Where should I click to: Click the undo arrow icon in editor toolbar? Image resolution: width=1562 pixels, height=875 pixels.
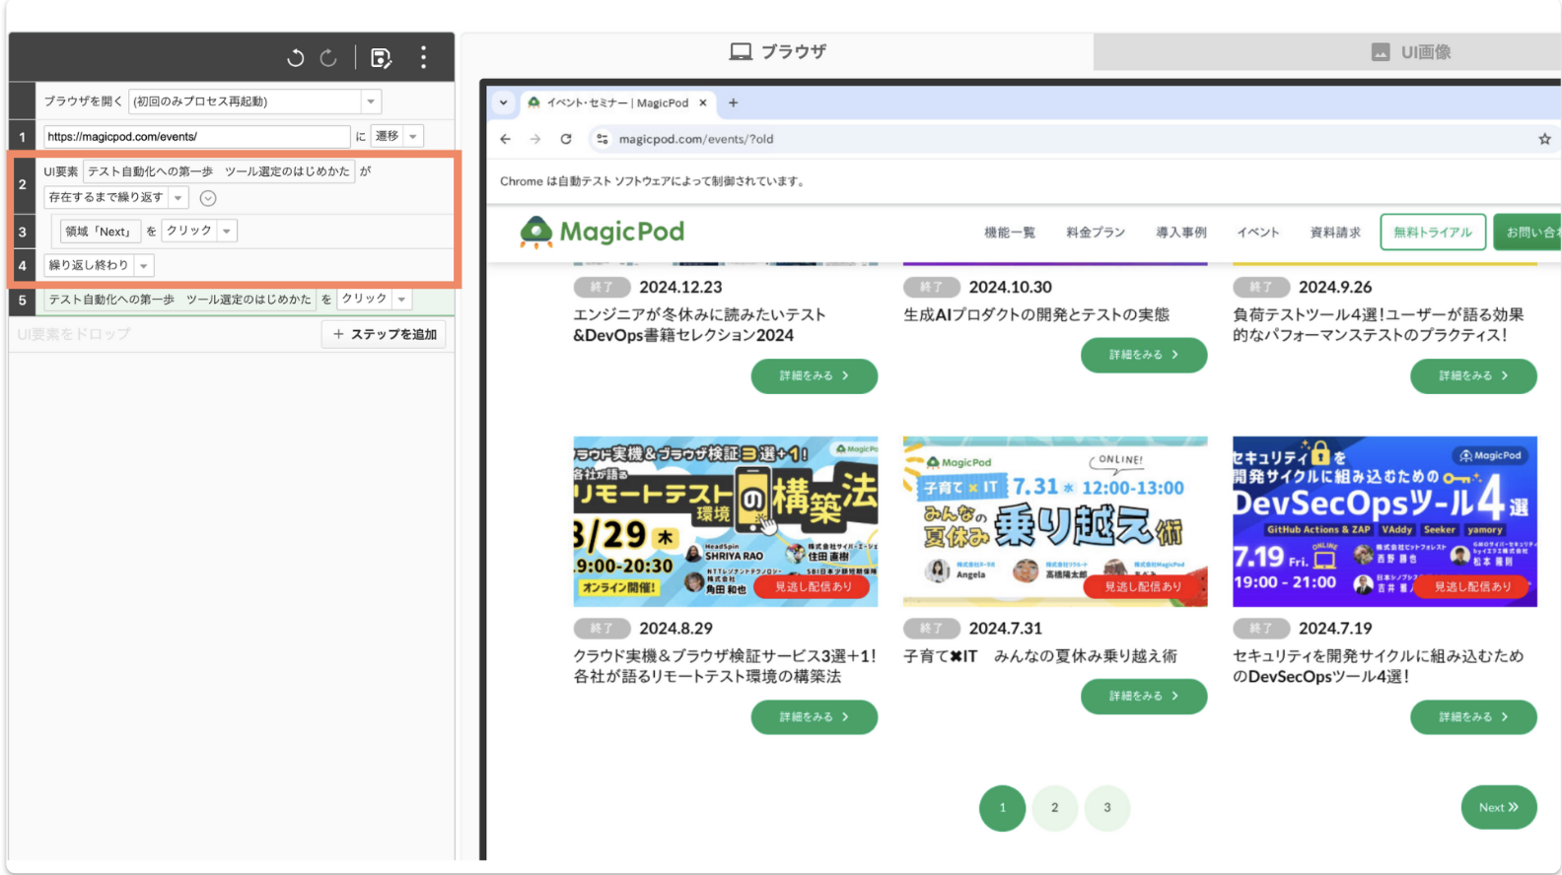[x=295, y=58]
